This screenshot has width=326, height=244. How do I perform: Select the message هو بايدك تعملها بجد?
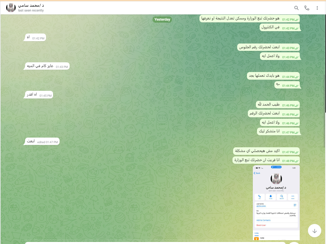click(273, 76)
